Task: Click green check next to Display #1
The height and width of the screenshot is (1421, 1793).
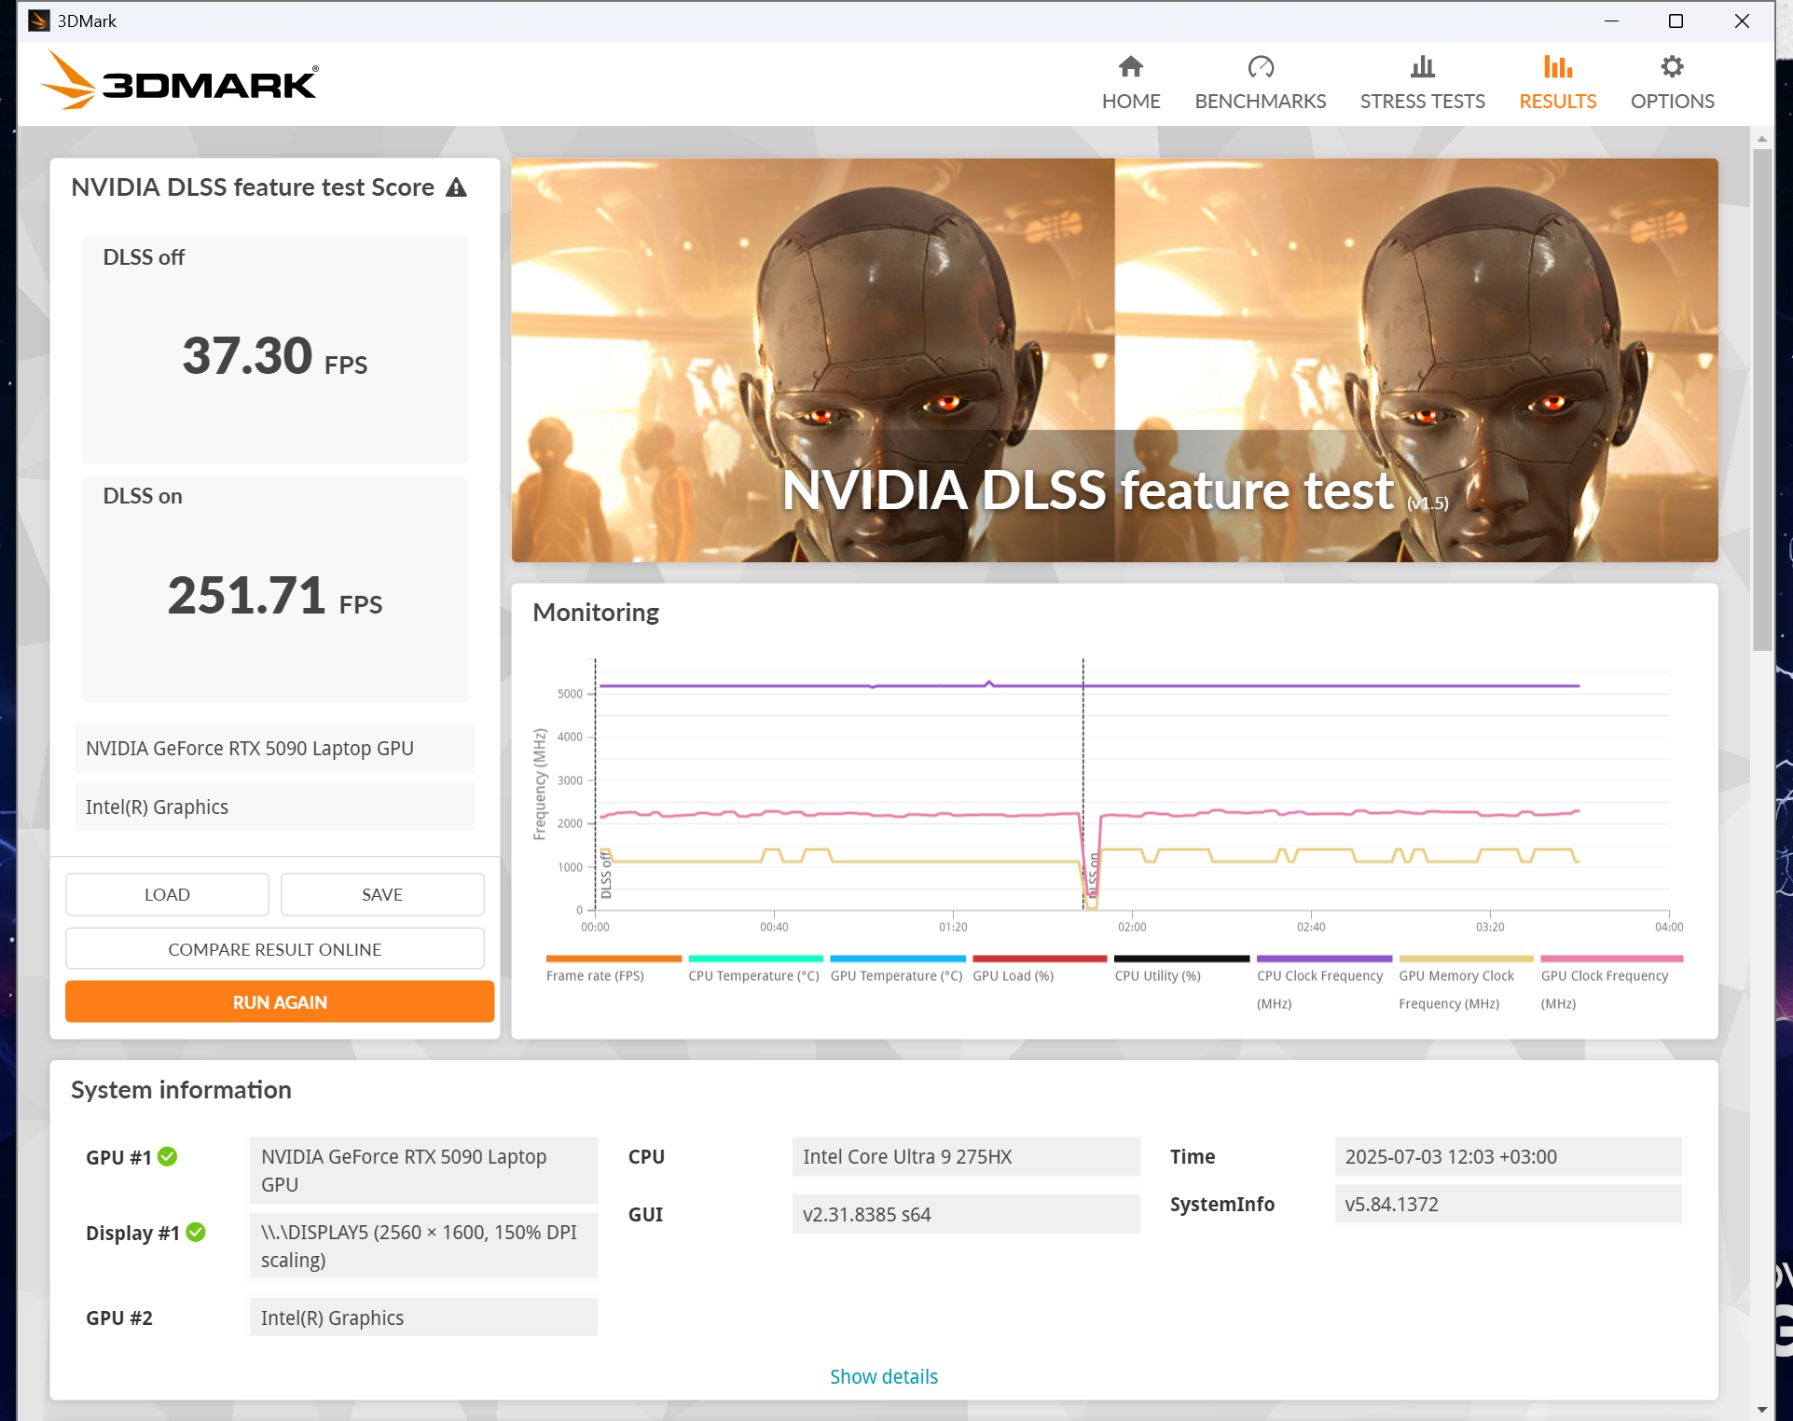Action: 196,1232
